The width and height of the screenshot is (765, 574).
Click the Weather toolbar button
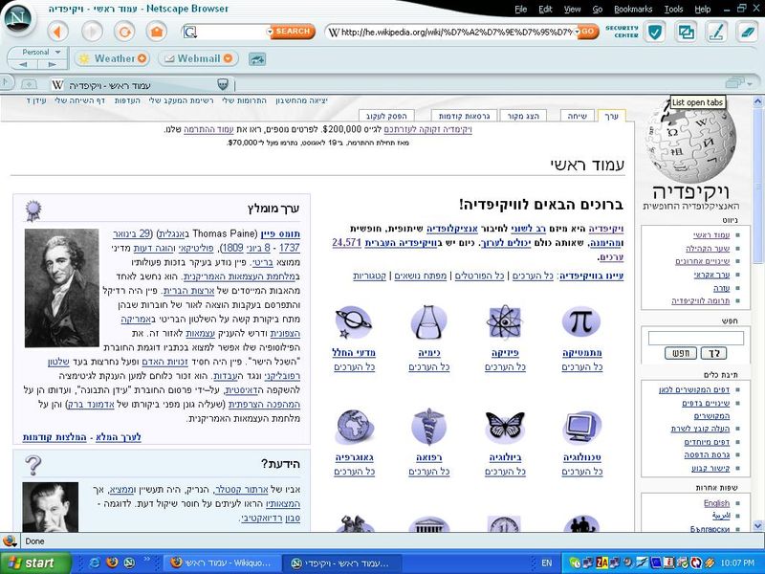[x=114, y=58]
